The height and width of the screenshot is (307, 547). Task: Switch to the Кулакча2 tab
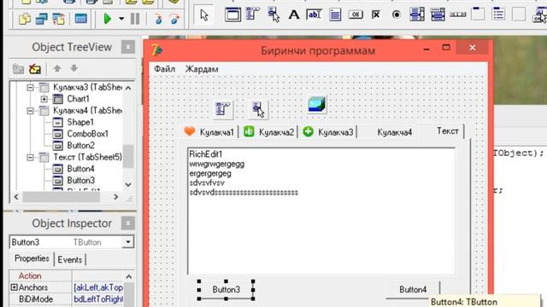tap(268, 132)
